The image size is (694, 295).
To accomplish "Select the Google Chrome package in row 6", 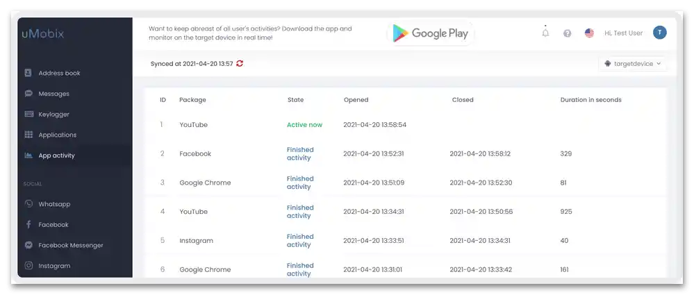I will [x=205, y=269].
